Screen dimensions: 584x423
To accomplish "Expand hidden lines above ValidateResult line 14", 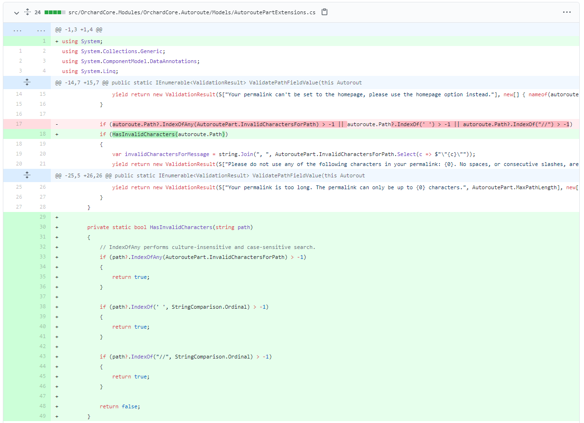I will (27, 83).
